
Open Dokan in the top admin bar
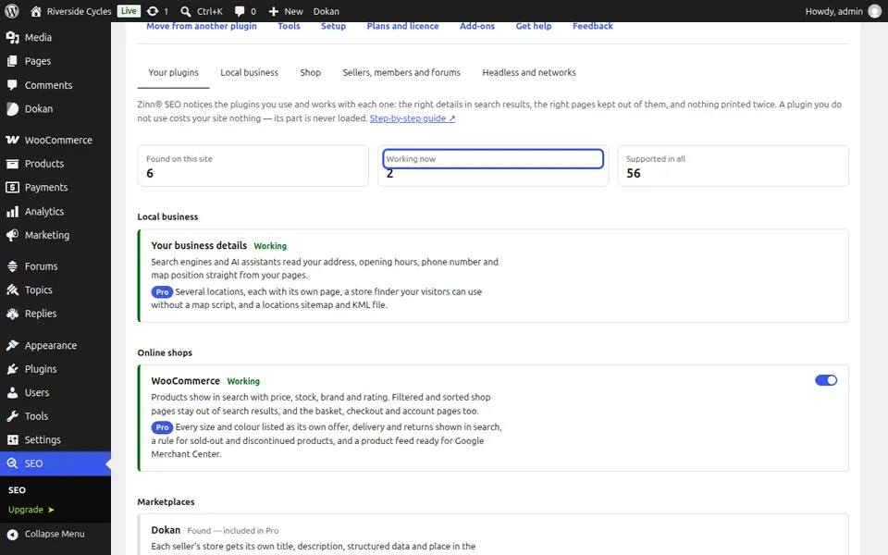327,11
